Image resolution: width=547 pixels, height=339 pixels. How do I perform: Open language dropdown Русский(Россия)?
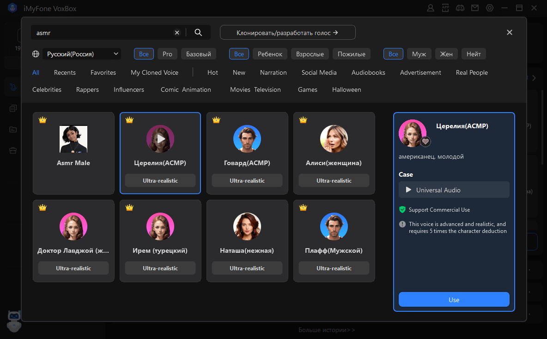(x=82, y=54)
